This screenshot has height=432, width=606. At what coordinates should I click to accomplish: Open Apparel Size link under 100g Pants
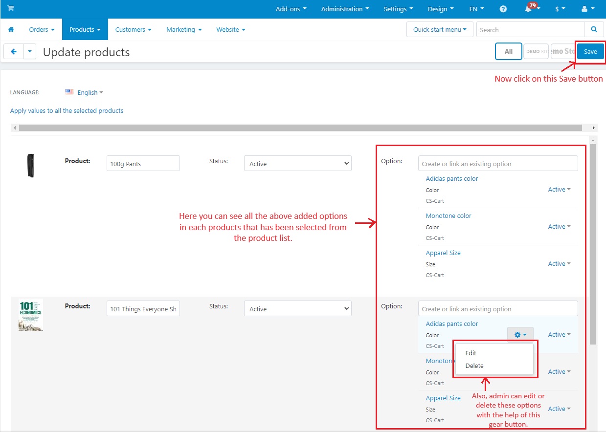point(443,253)
